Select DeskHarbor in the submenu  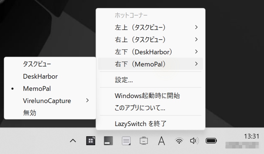click(x=50, y=76)
